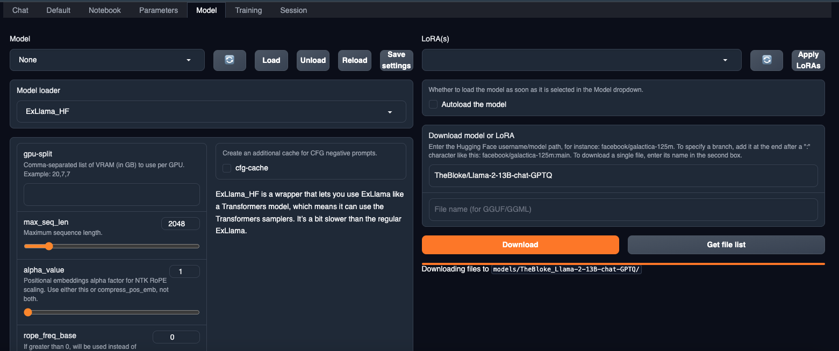Adjust the max_seq_len slider handle

(x=49, y=246)
